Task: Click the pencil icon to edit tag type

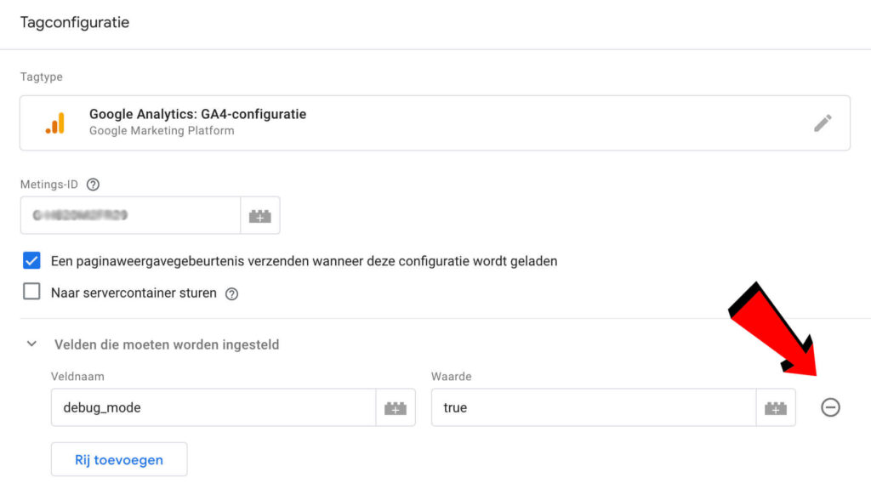Action: coord(823,123)
